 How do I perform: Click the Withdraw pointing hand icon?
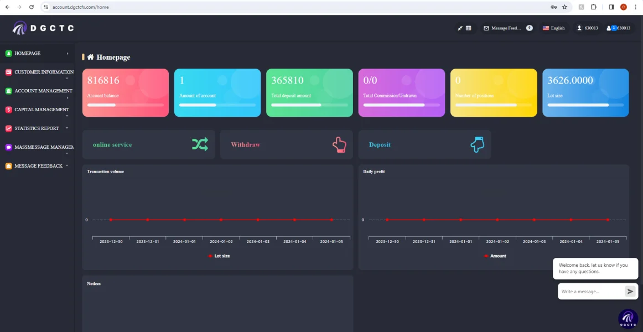(x=339, y=144)
